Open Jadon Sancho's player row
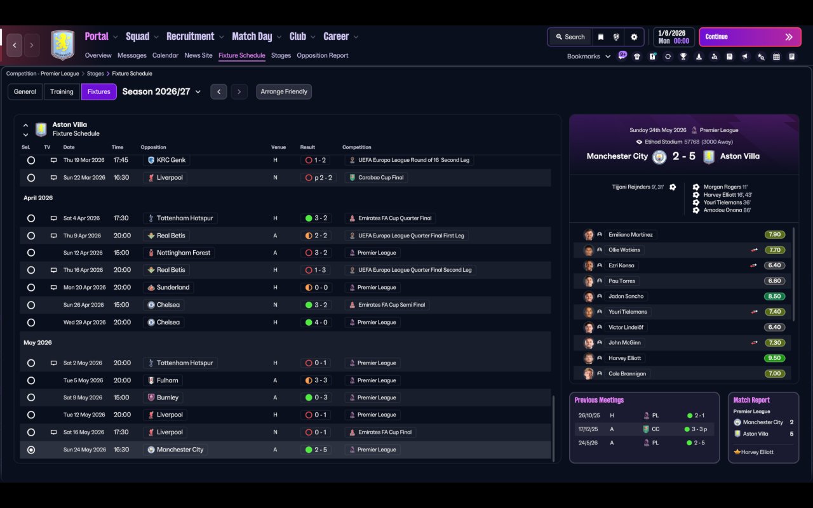Image resolution: width=813 pixels, height=508 pixels. click(683, 297)
